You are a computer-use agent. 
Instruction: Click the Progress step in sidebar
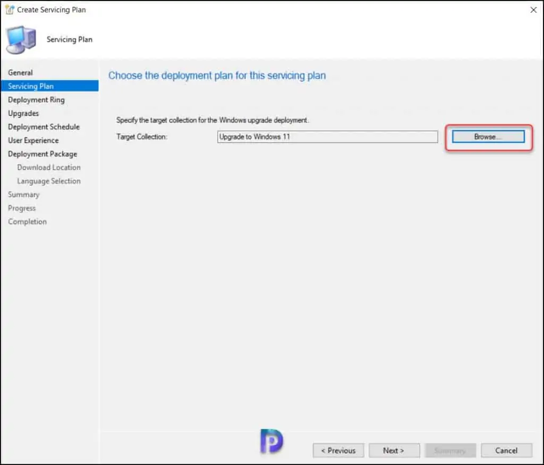pyautogui.click(x=22, y=208)
